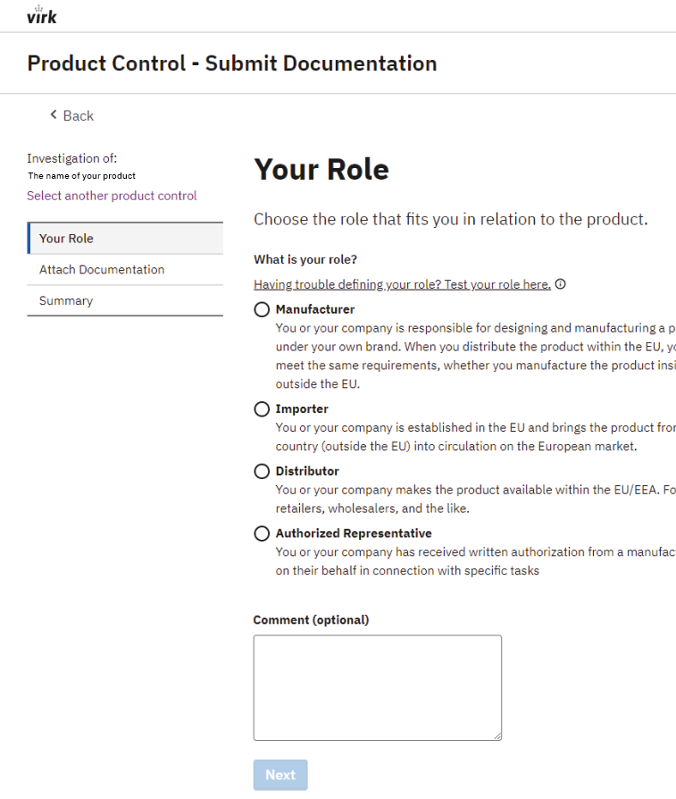Select the Manufacturer role

click(262, 308)
